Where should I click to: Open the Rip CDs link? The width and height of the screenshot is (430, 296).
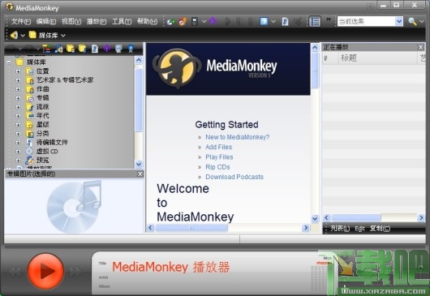coord(217,167)
